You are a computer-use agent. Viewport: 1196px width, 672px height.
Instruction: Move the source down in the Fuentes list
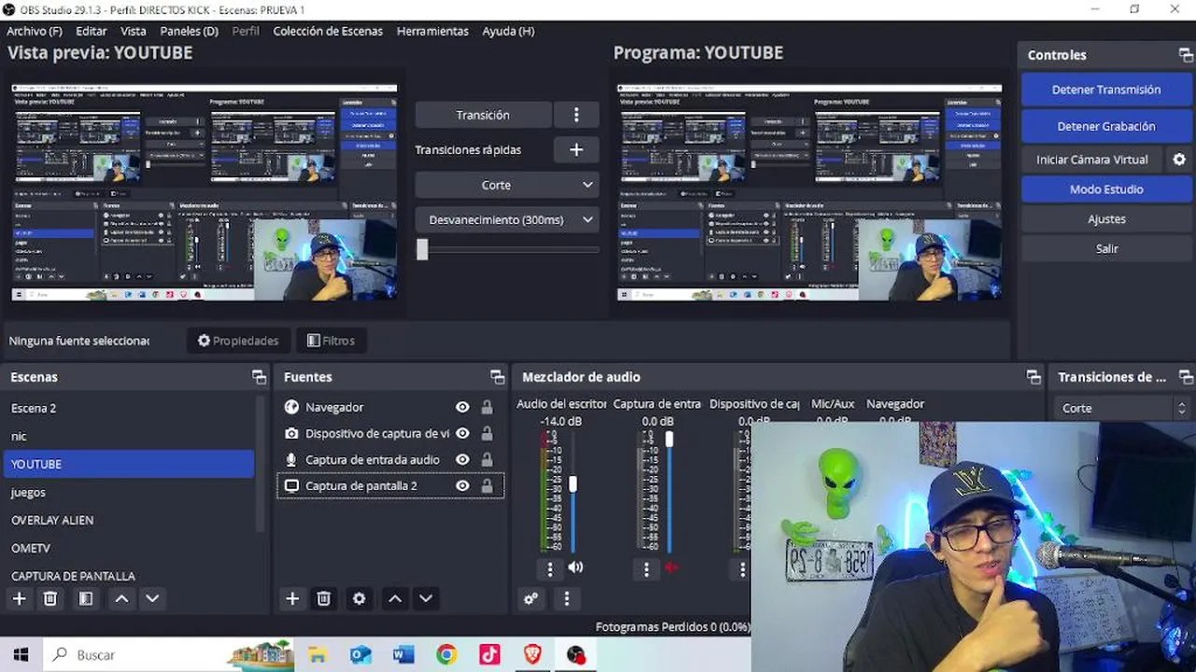click(426, 598)
